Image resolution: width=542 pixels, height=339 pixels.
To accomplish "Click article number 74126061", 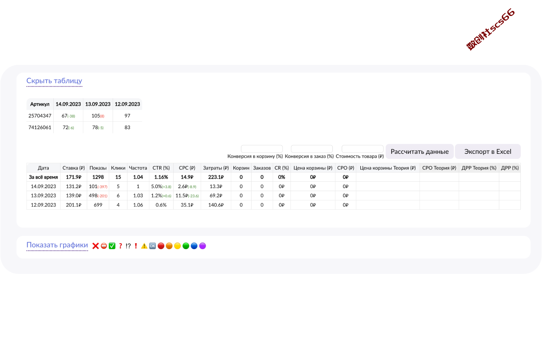I will click(x=40, y=128).
